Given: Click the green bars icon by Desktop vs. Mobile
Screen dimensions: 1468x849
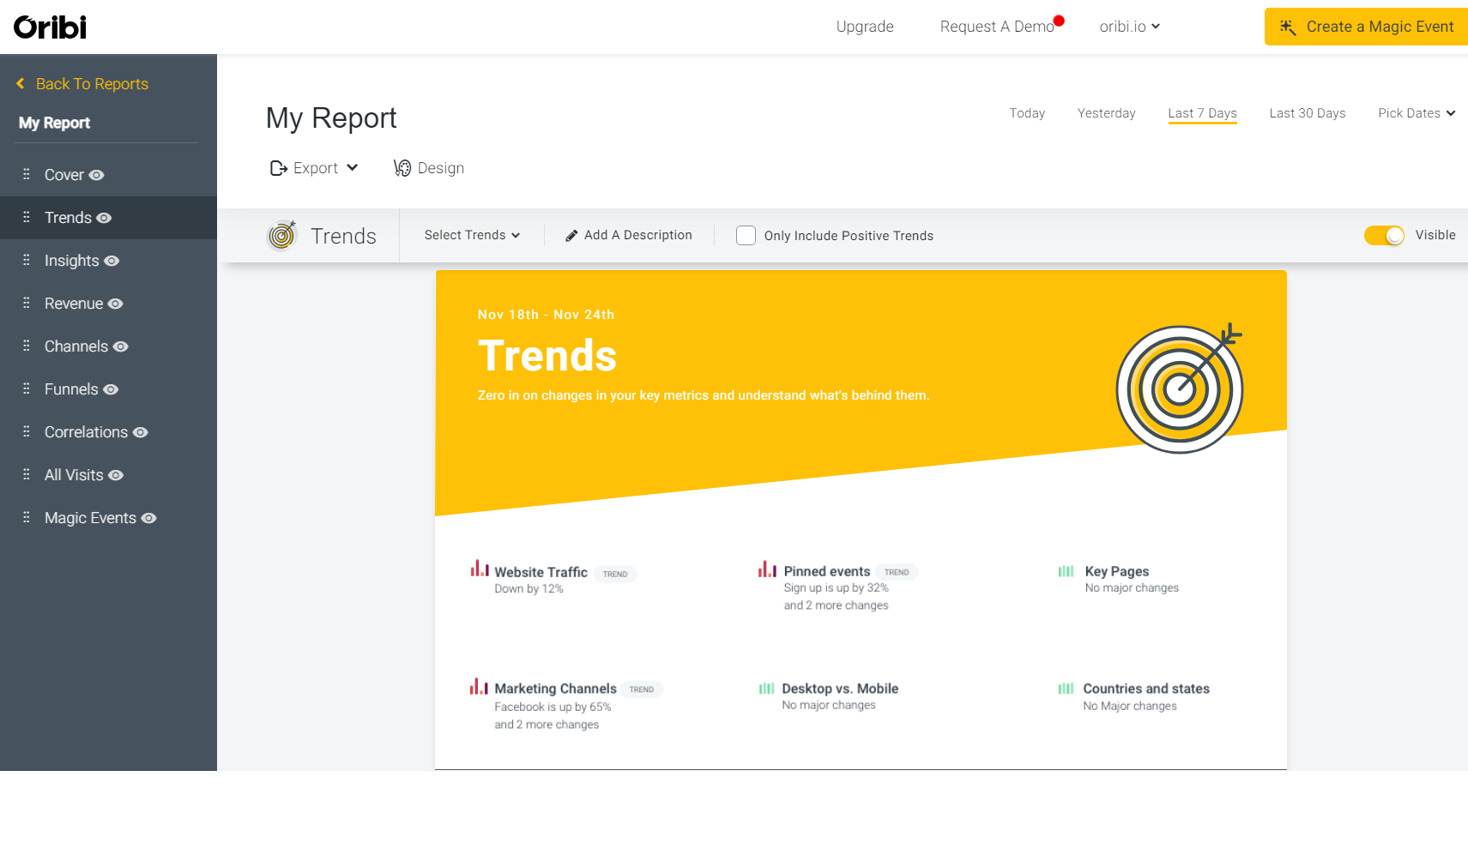Looking at the screenshot, I should tap(766, 688).
